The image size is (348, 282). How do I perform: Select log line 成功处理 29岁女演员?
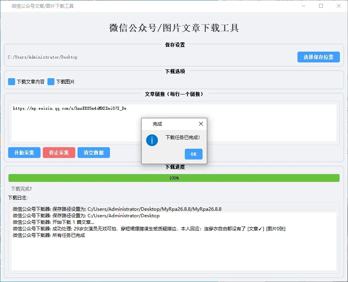tap(174, 229)
